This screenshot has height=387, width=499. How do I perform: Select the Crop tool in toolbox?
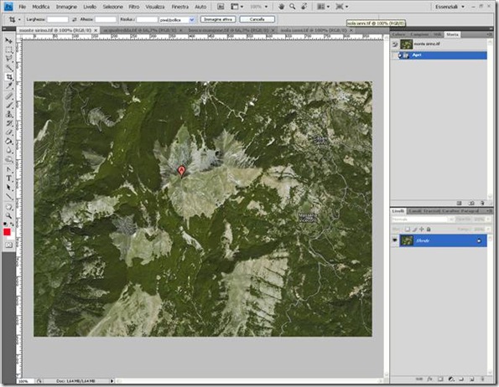tap(9, 77)
